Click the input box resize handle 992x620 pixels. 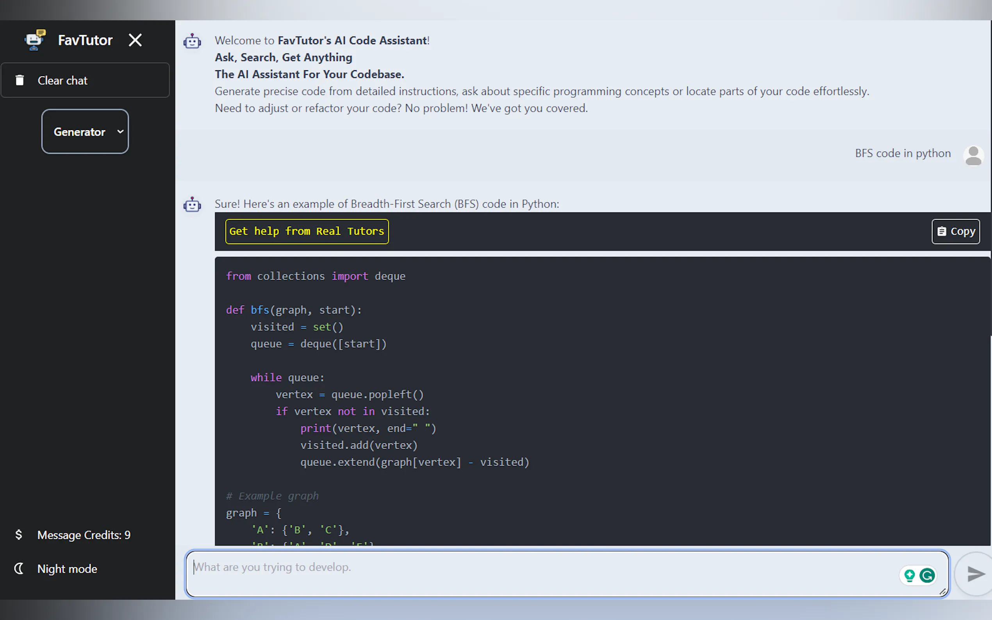click(x=943, y=592)
